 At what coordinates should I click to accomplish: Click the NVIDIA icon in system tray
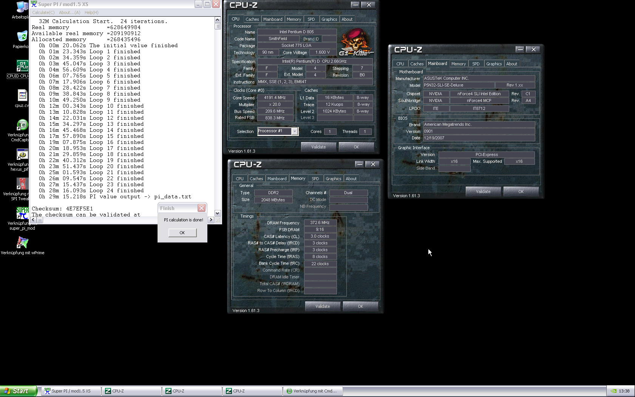point(613,391)
